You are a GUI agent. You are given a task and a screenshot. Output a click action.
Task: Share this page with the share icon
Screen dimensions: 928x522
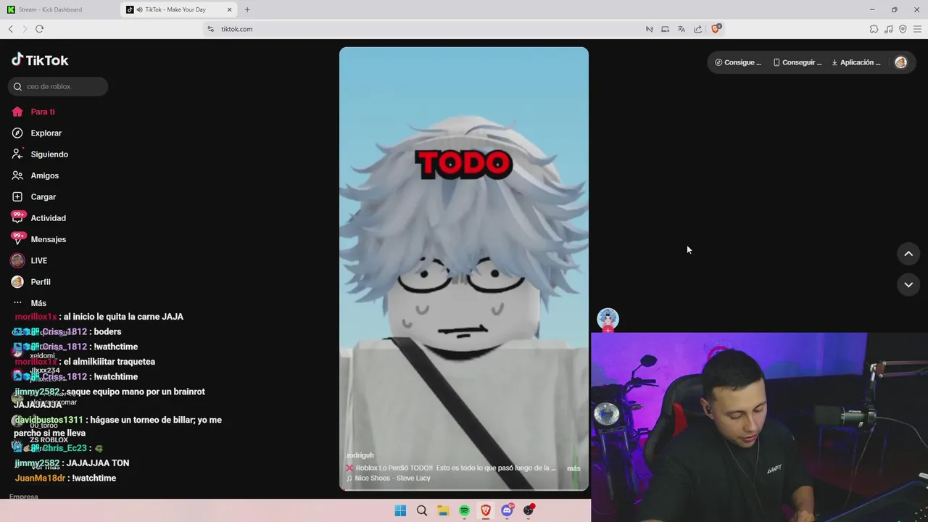click(697, 29)
